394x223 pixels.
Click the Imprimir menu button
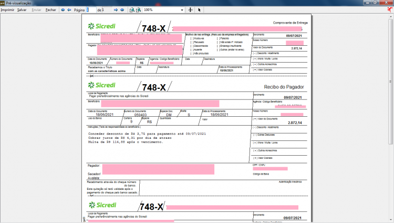[x=7, y=10]
